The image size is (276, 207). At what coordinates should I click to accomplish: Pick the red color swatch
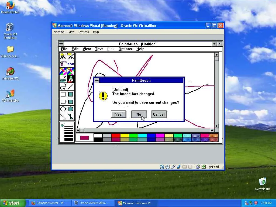116,135
